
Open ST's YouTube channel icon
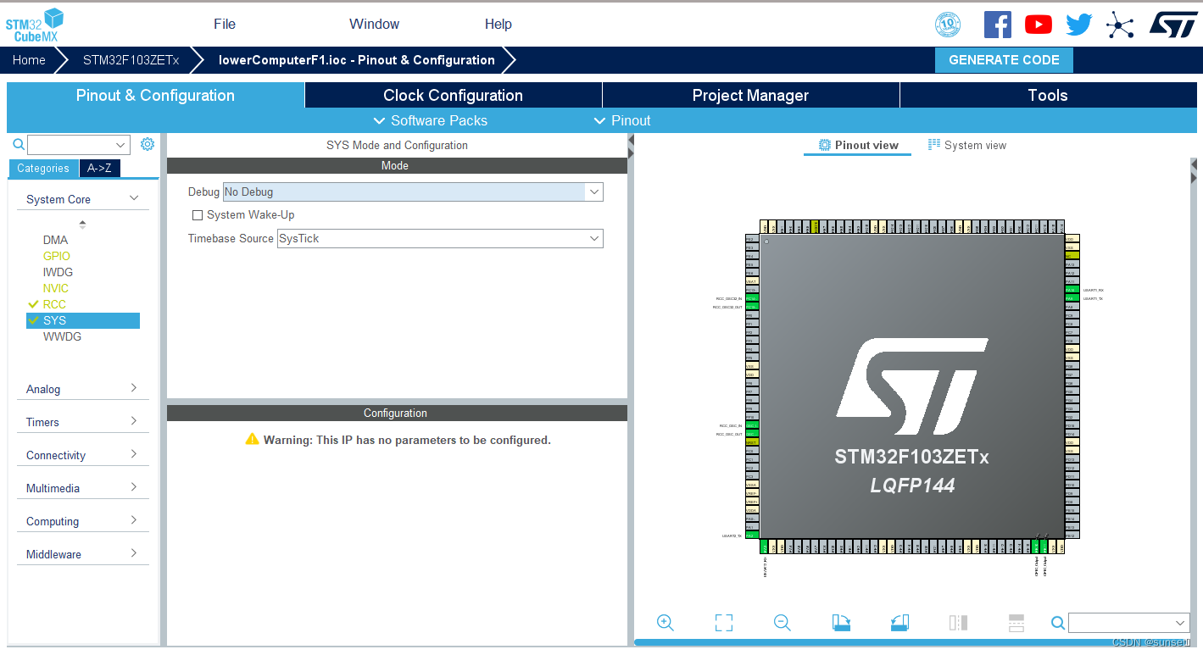[1038, 25]
